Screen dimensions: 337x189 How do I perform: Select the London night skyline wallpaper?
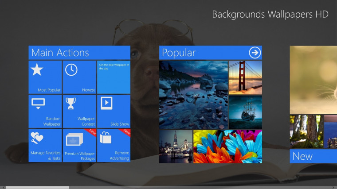(x=176, y=147)
